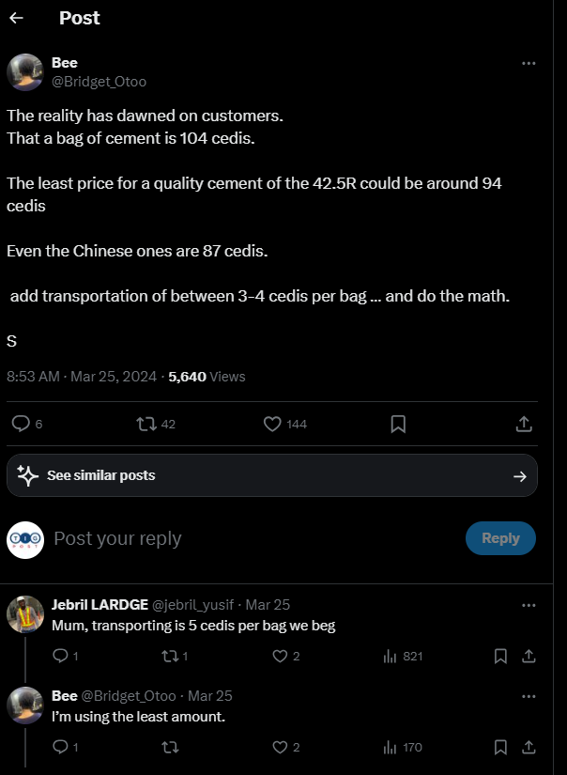Share the main post via share icon

(525, 424)
